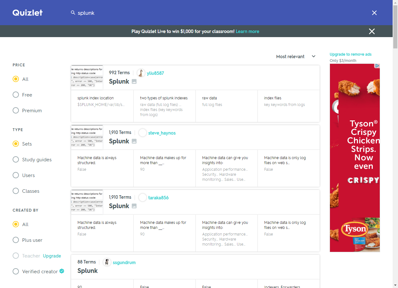Click the AdChoices icon on the ad
Viewport: 398px width, 288px height.
377,66
